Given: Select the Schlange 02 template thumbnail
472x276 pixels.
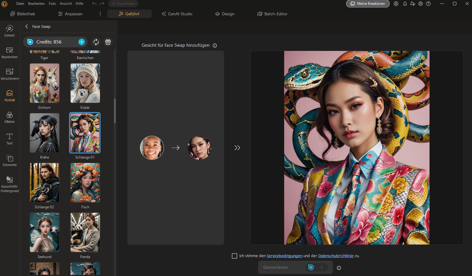Looking at the screenshot, I should 45,183.
